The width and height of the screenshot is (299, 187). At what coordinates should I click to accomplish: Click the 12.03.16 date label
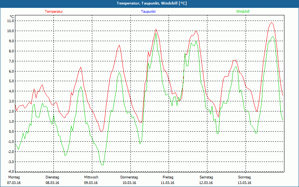(x=206, y=183)
